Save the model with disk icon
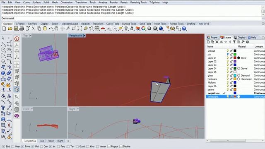This screenshot has height=149, width=265. tap(16, 29)
